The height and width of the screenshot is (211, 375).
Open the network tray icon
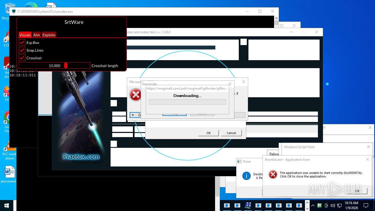pos(339,205)
